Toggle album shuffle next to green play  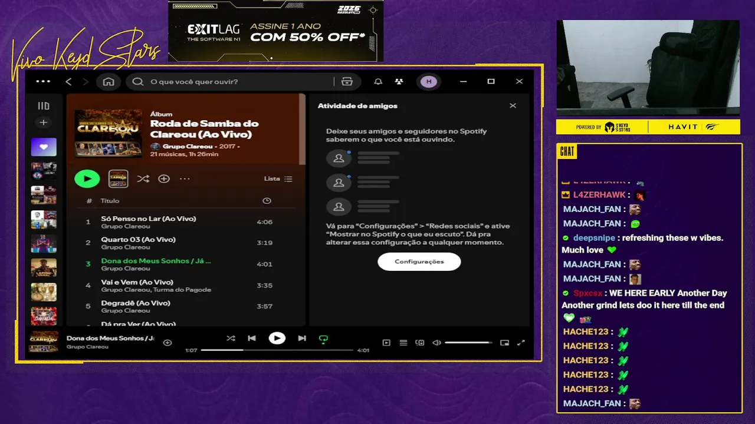point(143,178)
